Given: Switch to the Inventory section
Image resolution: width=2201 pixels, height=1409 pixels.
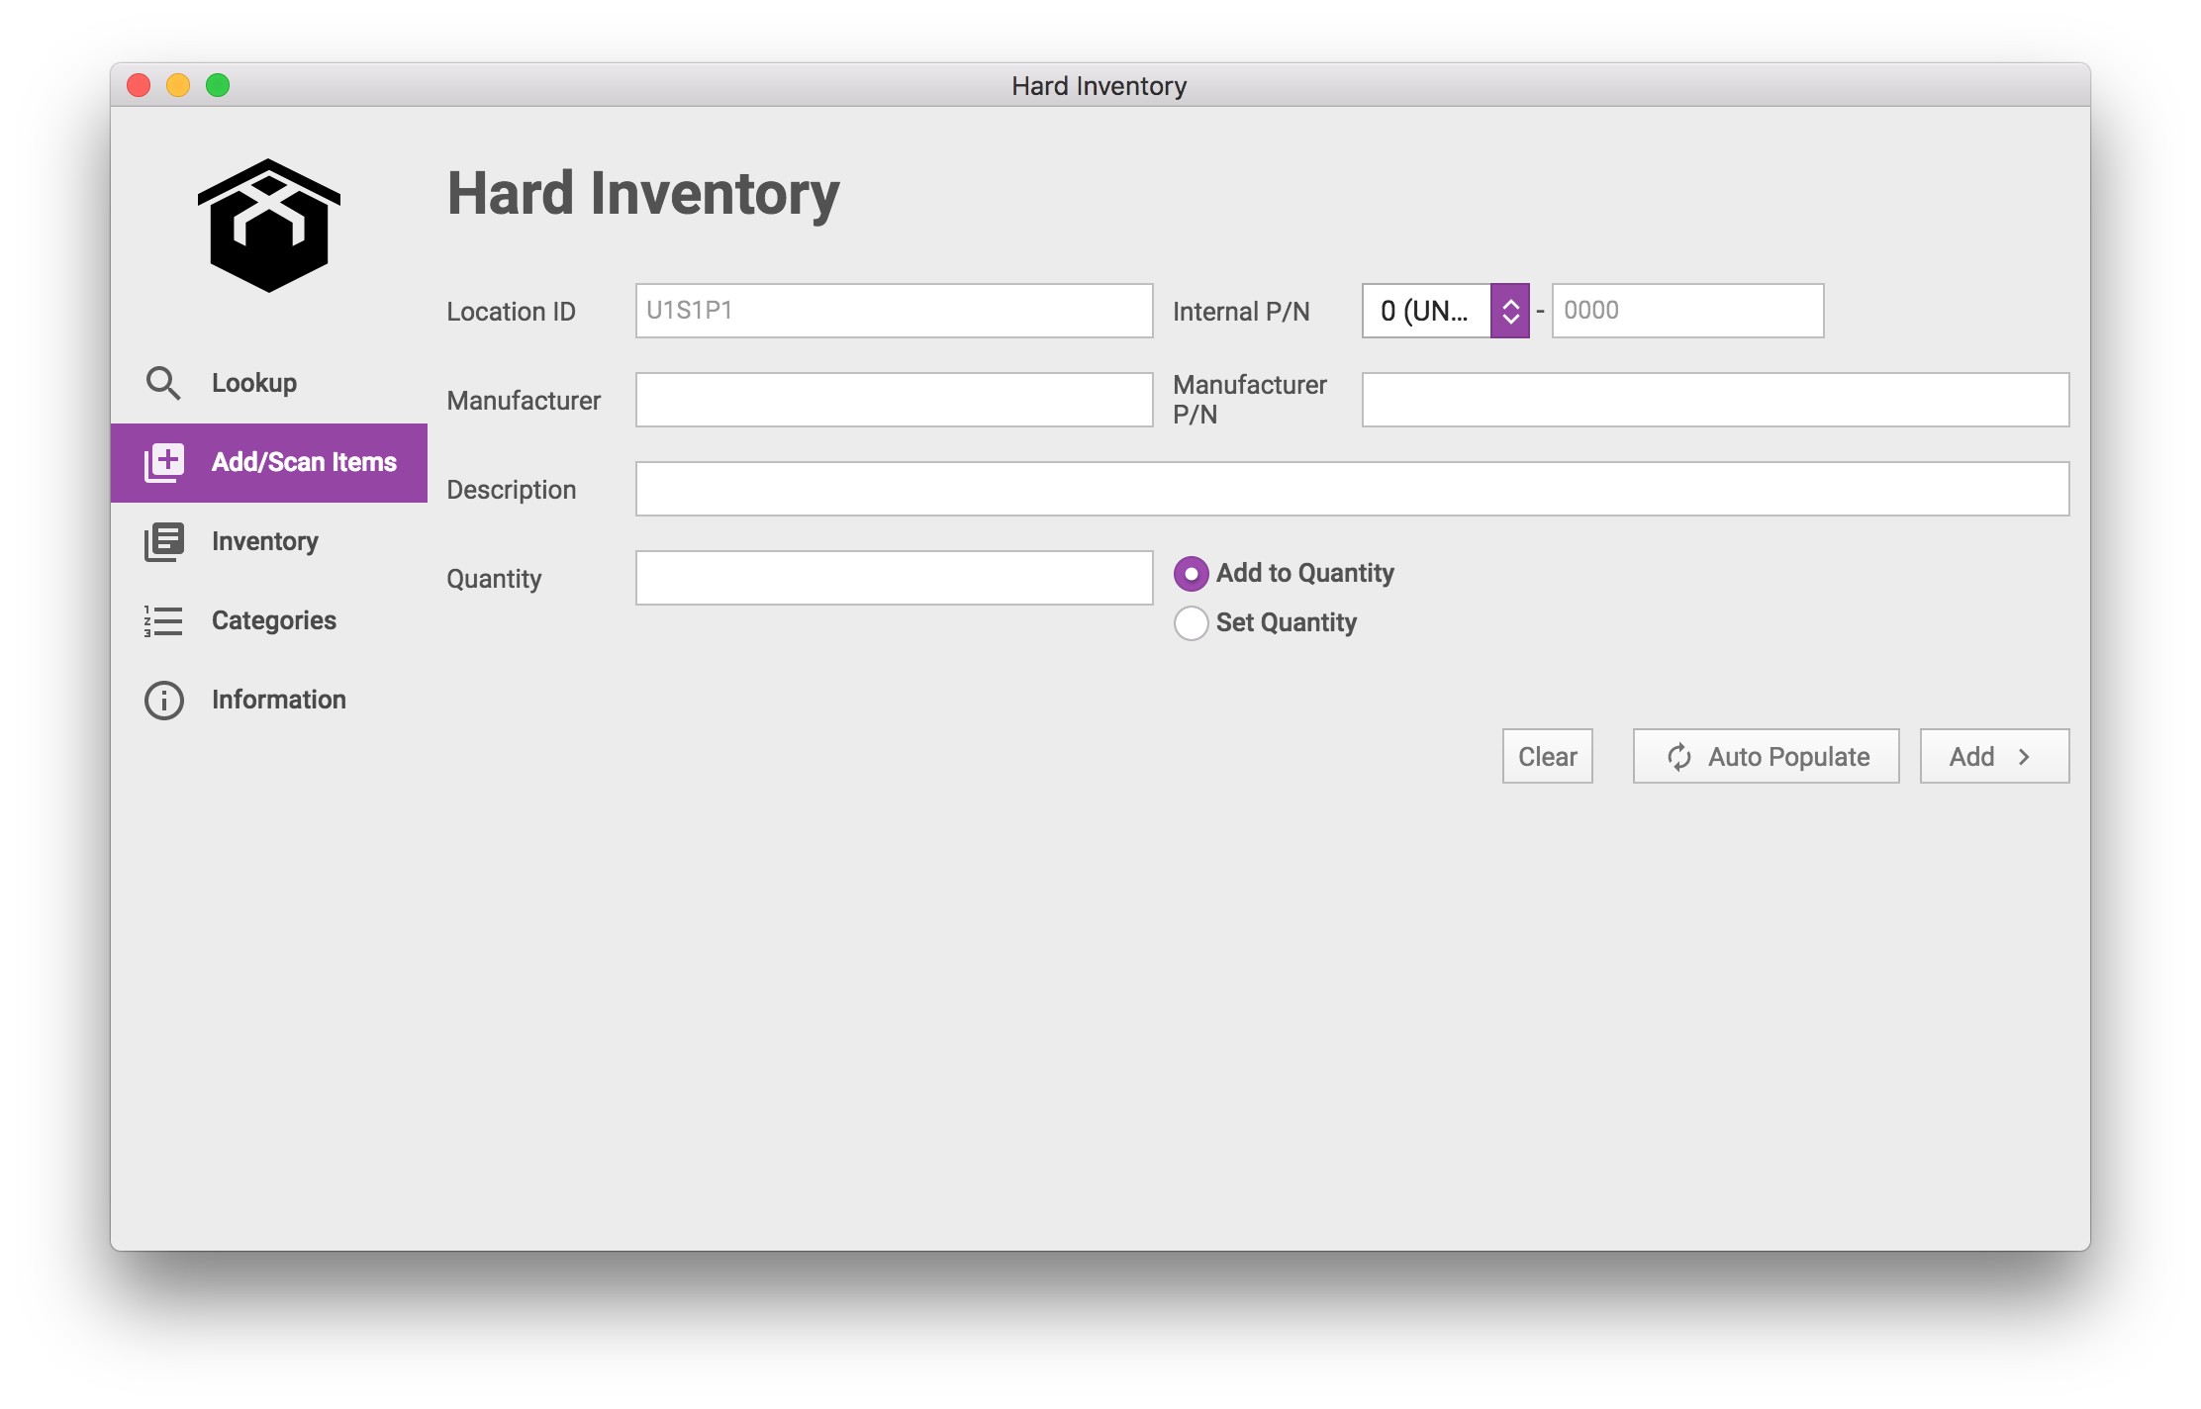Looking at the screenshot, I should 265,541.
